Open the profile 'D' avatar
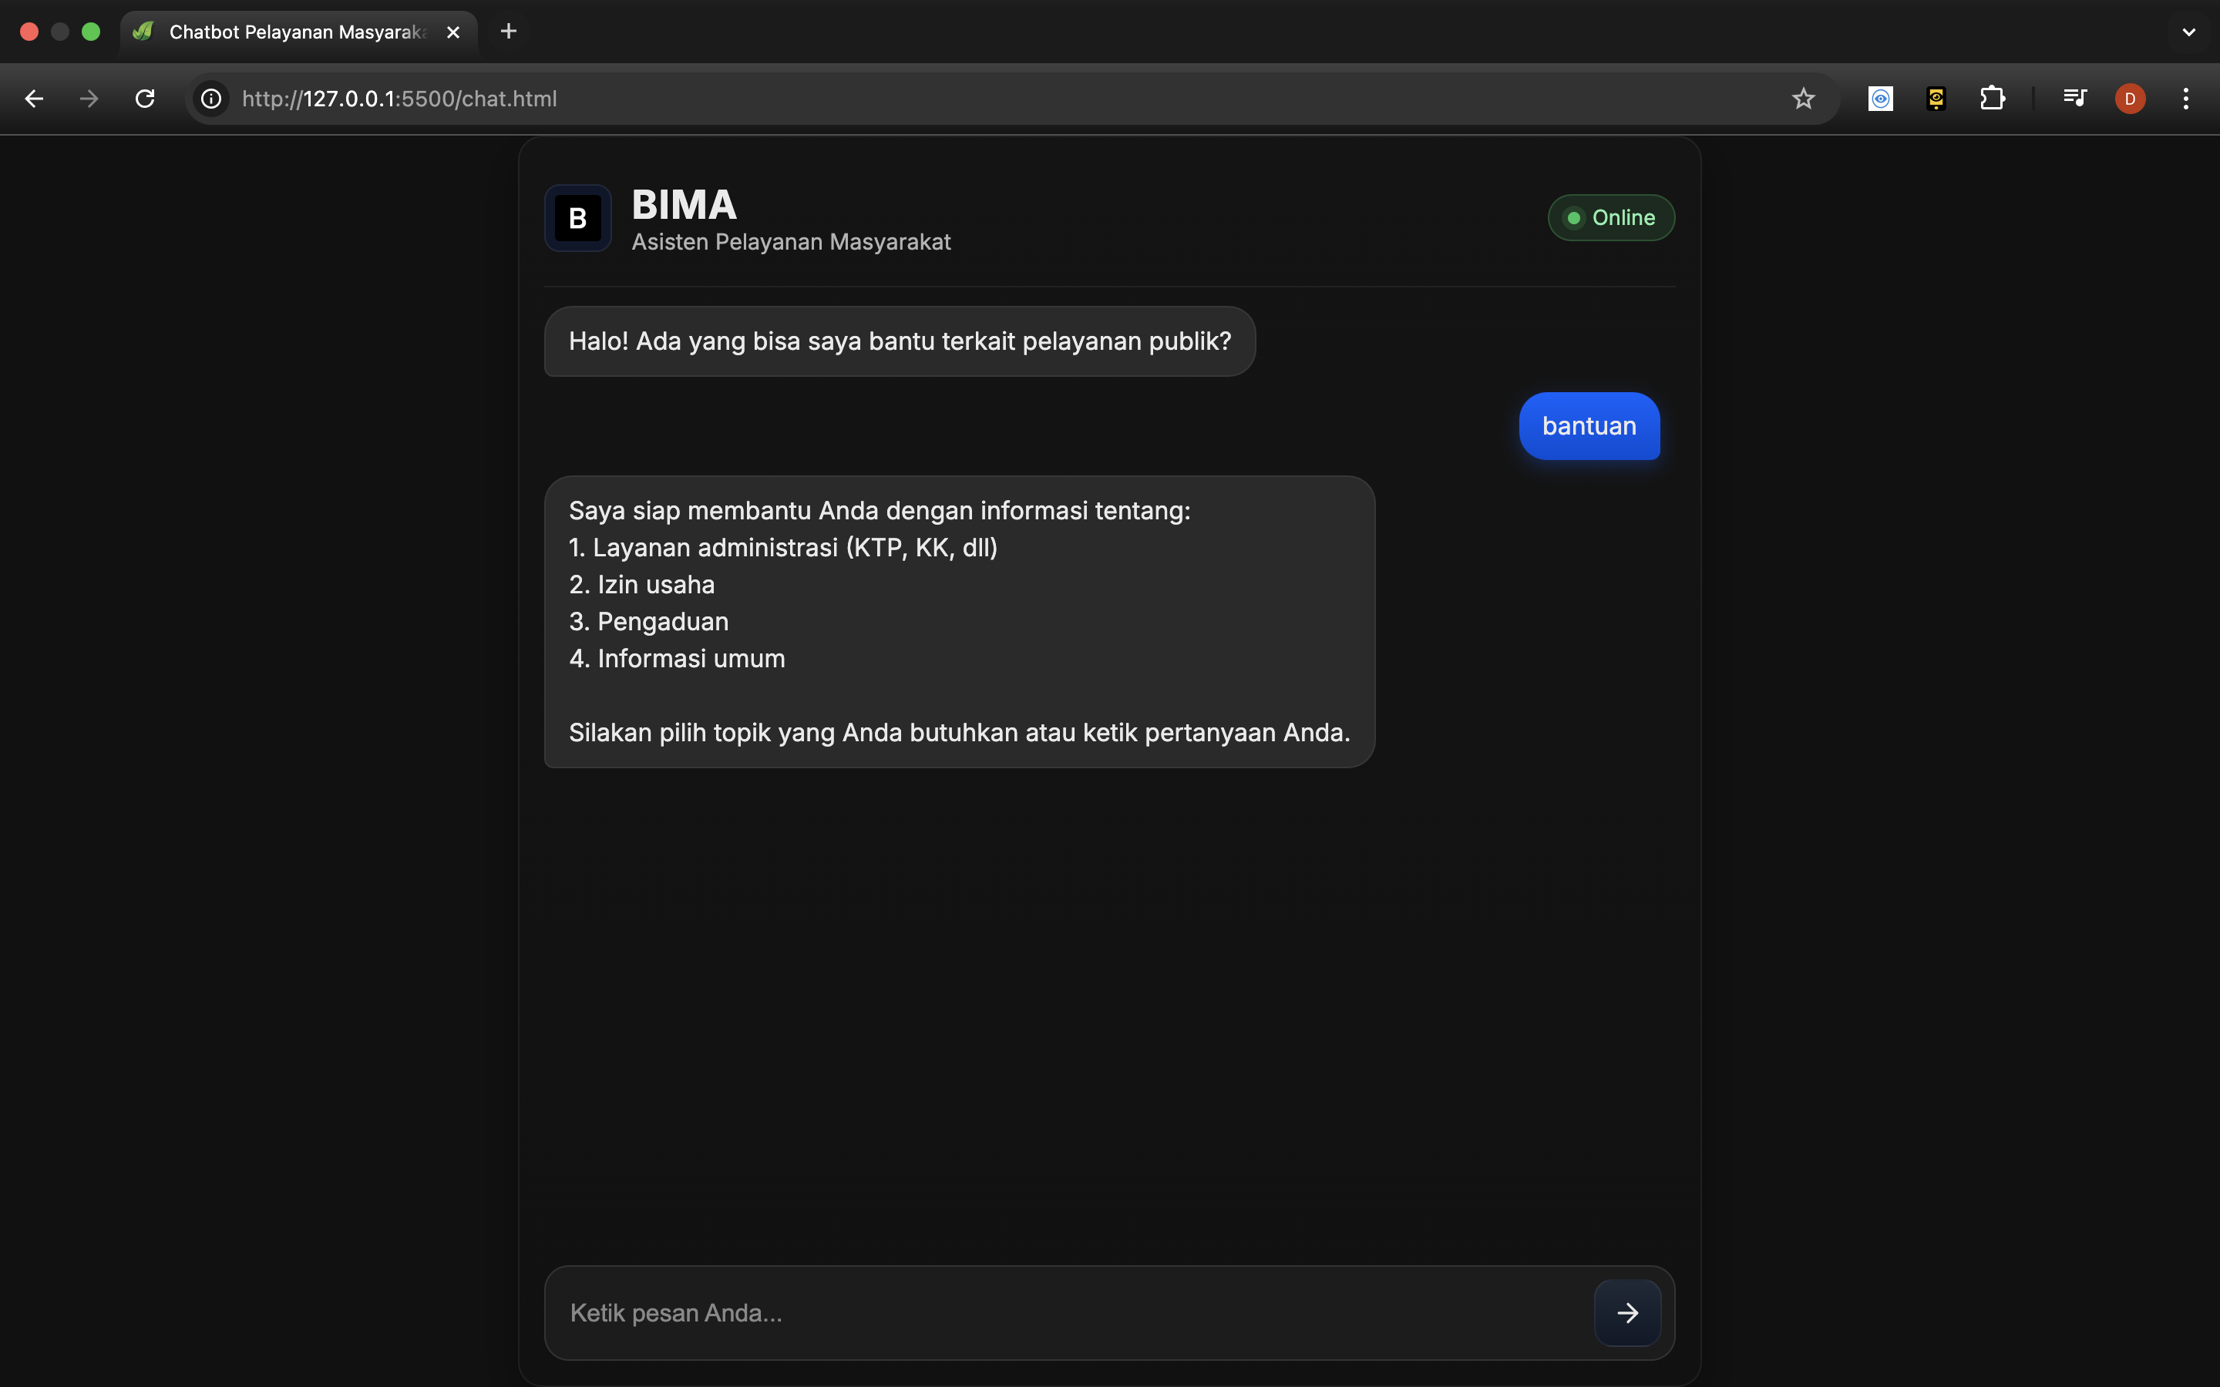 click(2129, 98)
